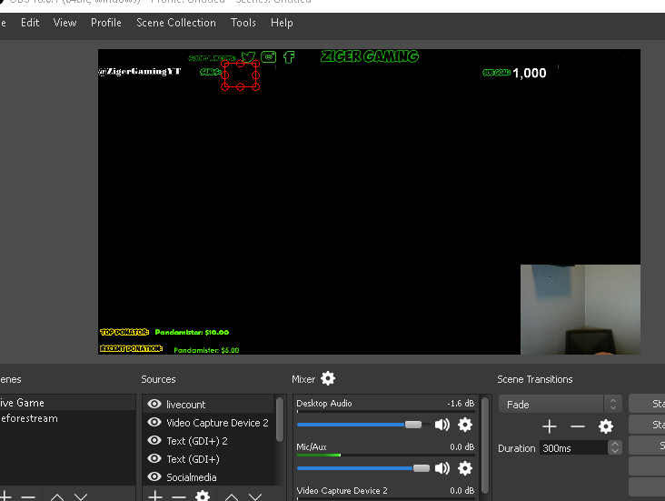
Task: Mute Mic/Aux speaker icon
Action: click(442, 468)
